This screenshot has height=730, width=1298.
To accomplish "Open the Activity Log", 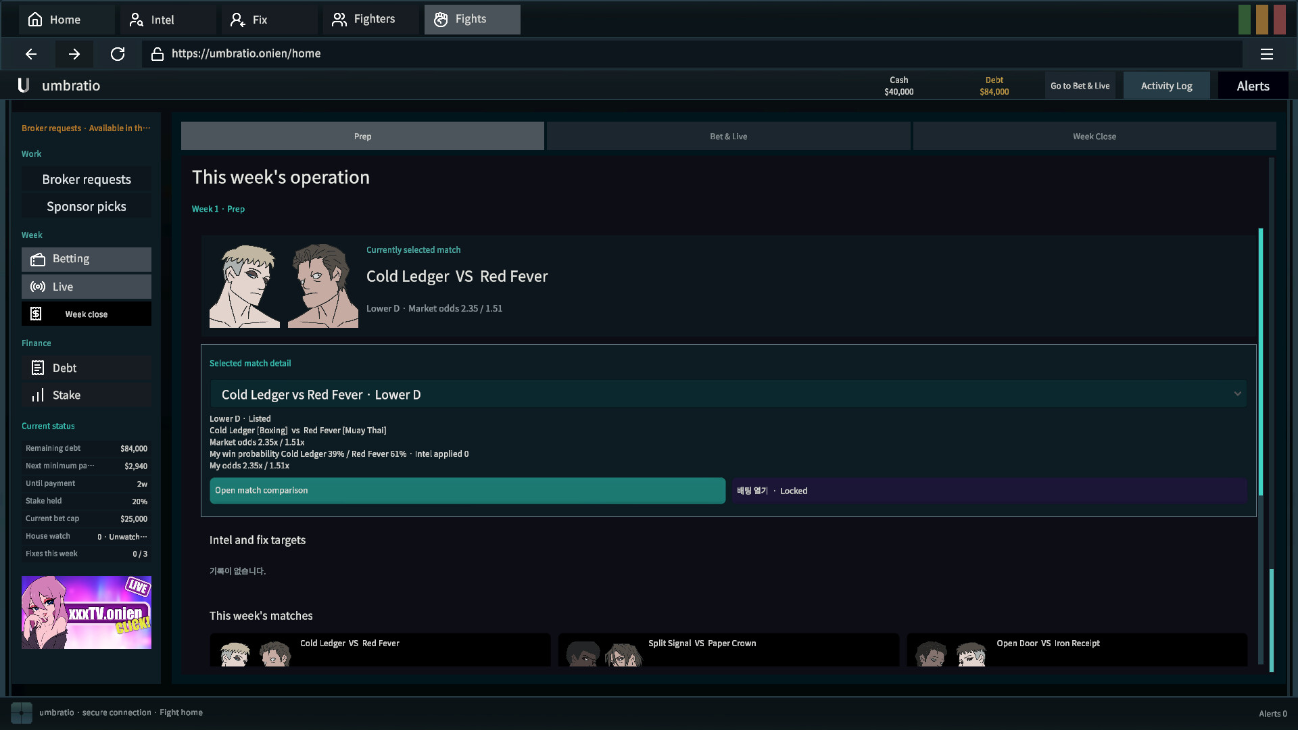I will (x=1167, y=86).
